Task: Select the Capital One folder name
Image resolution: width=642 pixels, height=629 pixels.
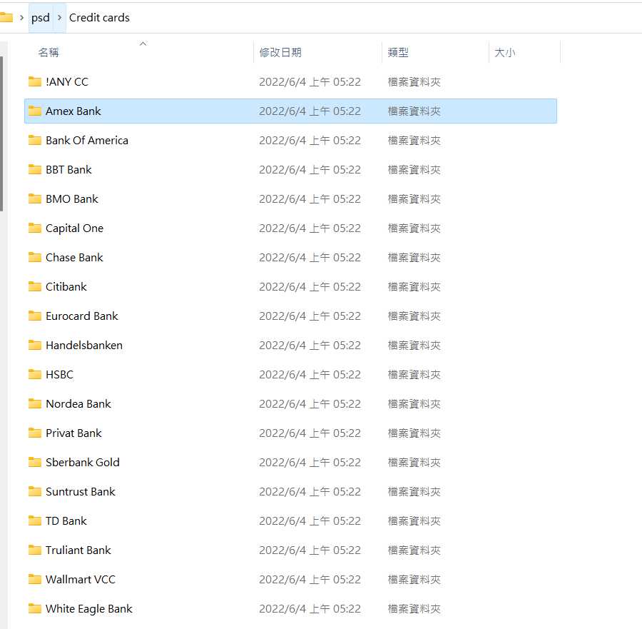Action: (74, 228)
